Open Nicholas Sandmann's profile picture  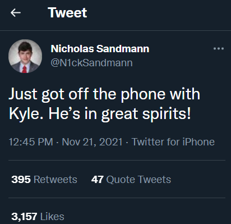tap(25, 56)
